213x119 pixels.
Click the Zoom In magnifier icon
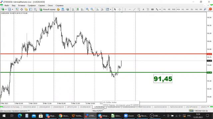[87, 9]
